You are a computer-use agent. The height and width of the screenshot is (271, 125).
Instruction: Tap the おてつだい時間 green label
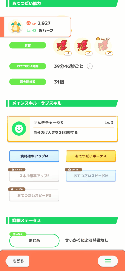(28, 66)
